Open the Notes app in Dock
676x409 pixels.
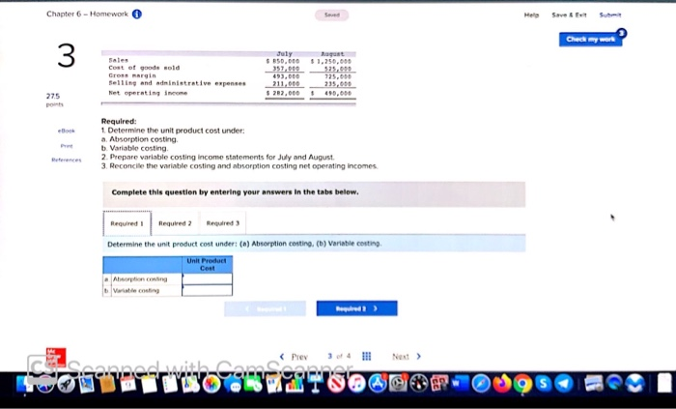click(149, 384)
